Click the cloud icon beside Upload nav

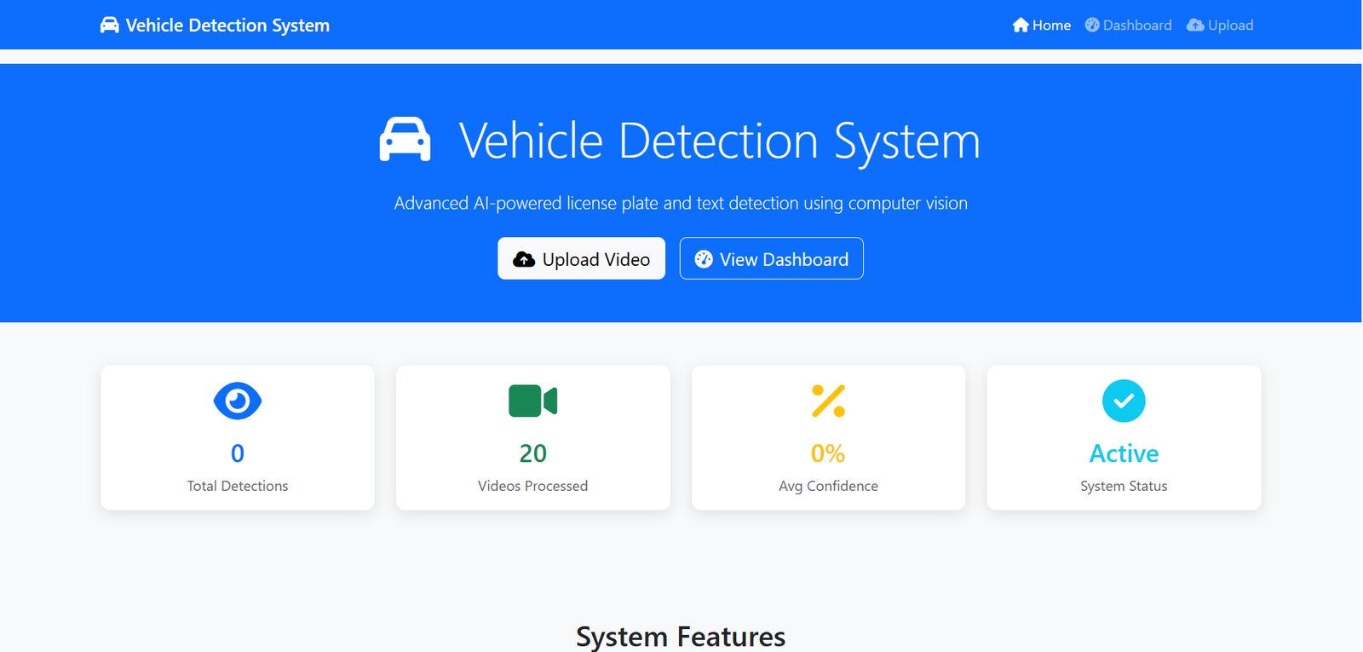pyautogui.click(x=1195, y=25)
